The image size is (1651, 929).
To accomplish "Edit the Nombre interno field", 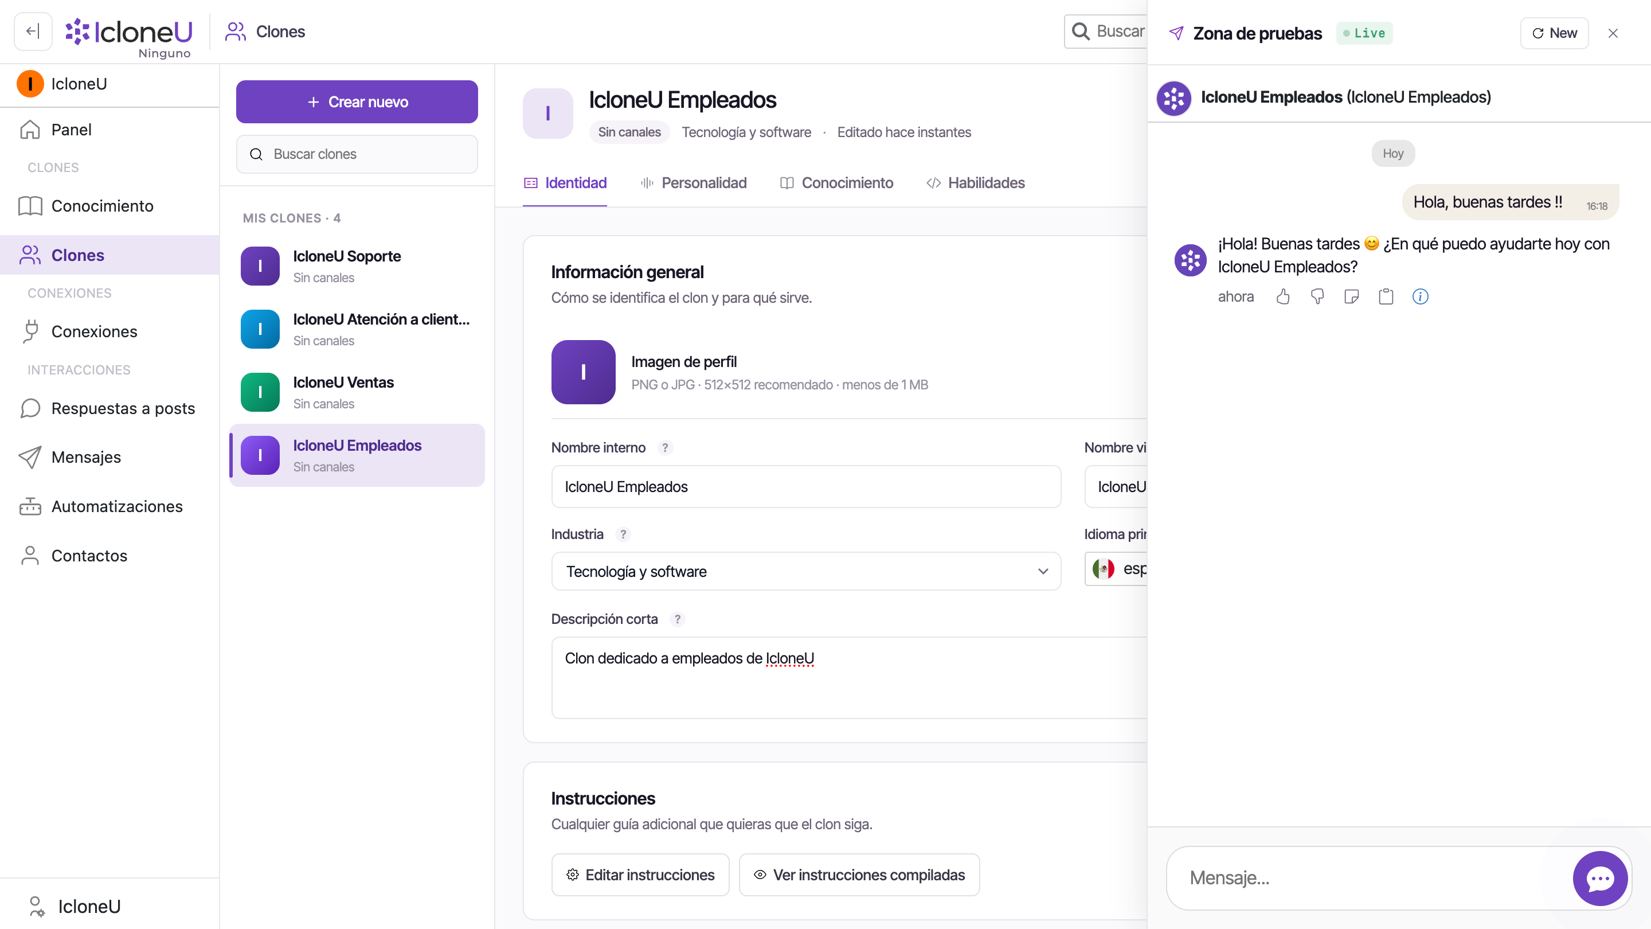I will pyautogui.click(x=805, y=487).
